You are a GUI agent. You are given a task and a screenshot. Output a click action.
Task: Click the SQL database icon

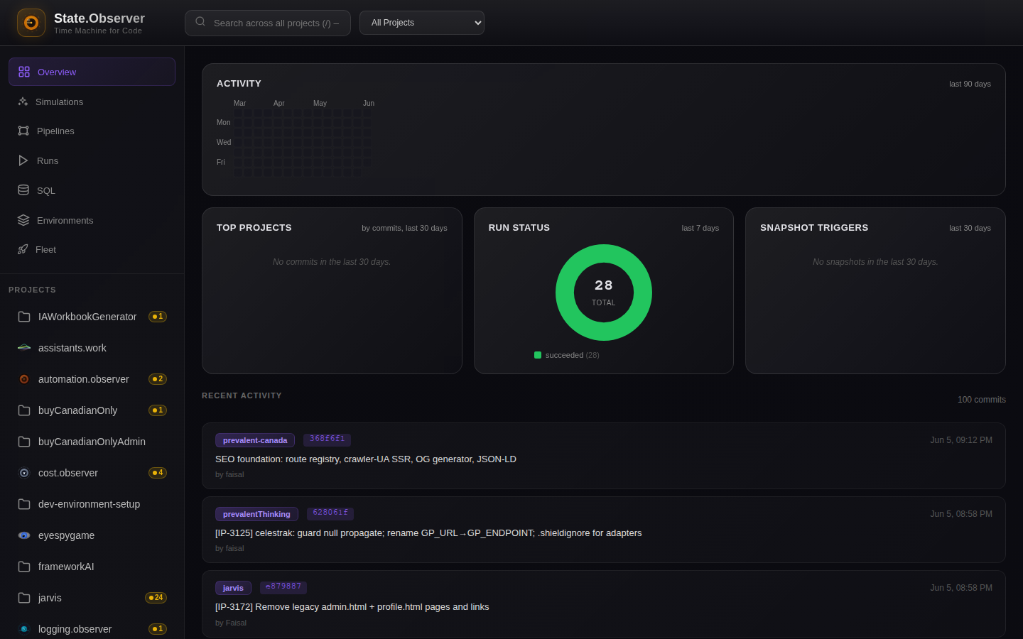coord(23,190)
